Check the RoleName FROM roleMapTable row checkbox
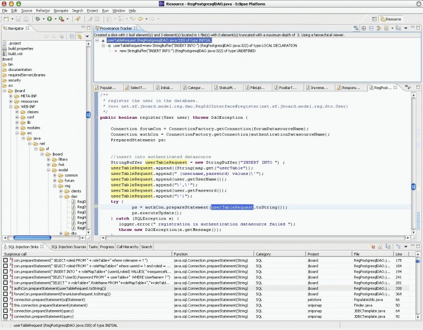This screenshot has width=423, height=330. coord(6,283)
